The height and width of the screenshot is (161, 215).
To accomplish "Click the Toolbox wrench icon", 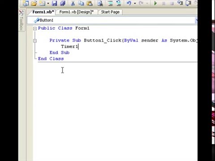I will pos(21,13).
